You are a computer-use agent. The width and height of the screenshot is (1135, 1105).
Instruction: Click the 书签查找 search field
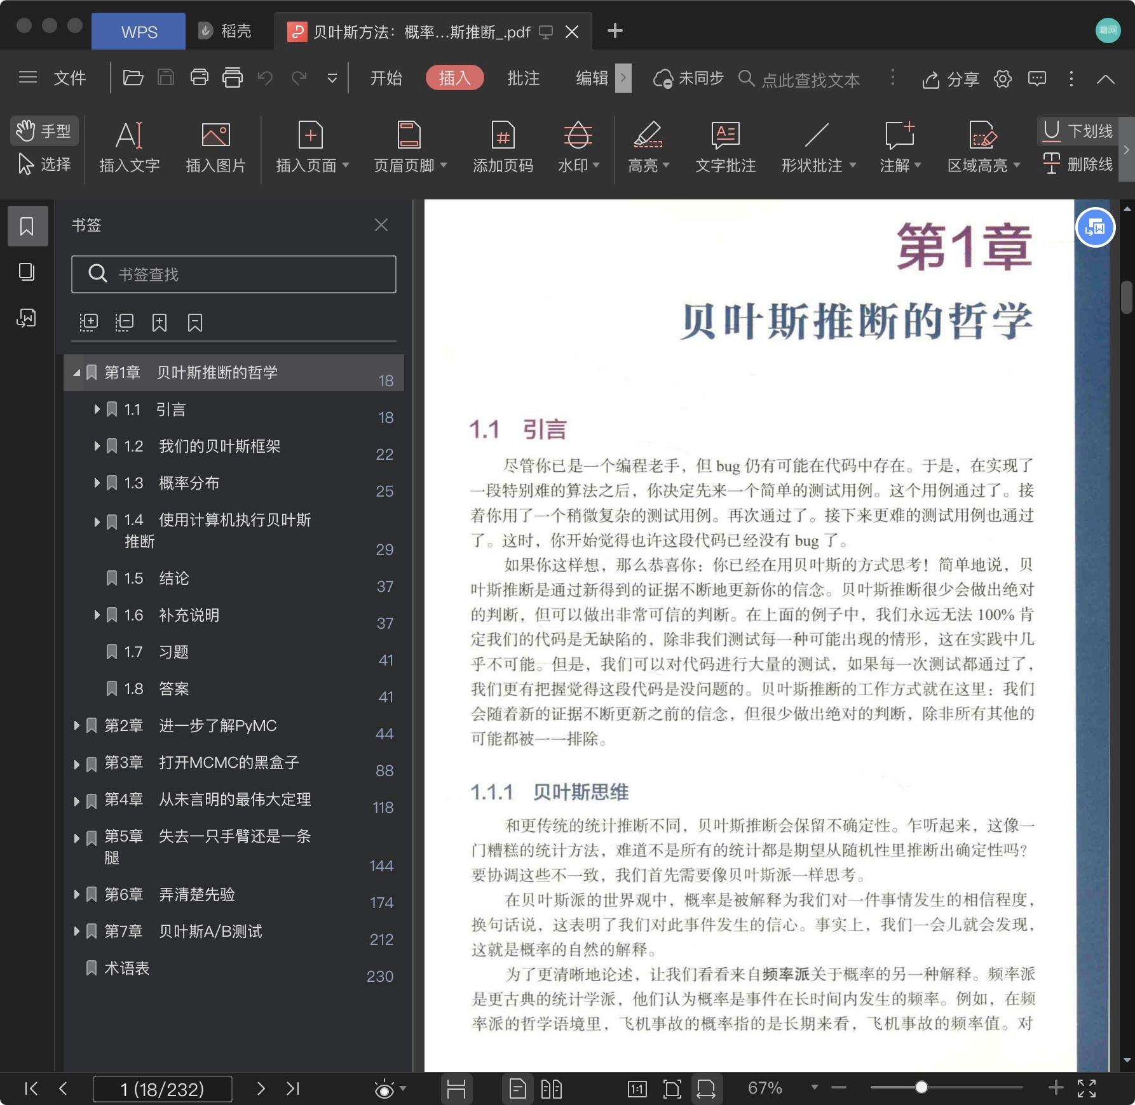point(234,274)
